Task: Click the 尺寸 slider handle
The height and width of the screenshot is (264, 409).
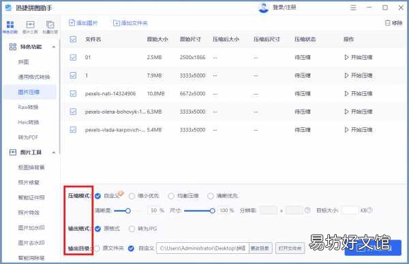Action: pyautogui.click(x=212, y=211)
